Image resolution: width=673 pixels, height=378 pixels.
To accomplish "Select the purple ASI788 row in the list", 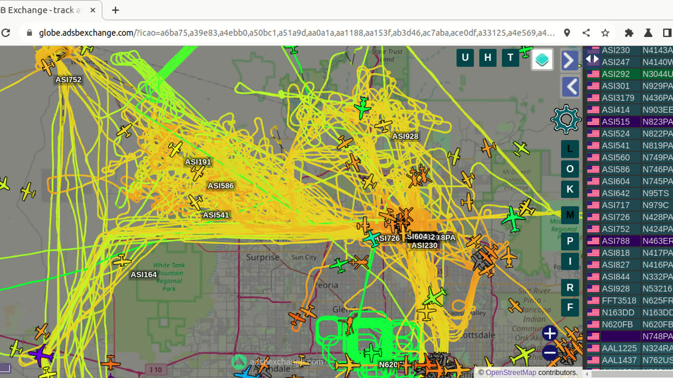I will tap(629, 241).
